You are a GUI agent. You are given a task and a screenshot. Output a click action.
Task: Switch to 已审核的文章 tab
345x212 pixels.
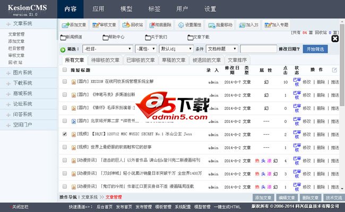141,60
